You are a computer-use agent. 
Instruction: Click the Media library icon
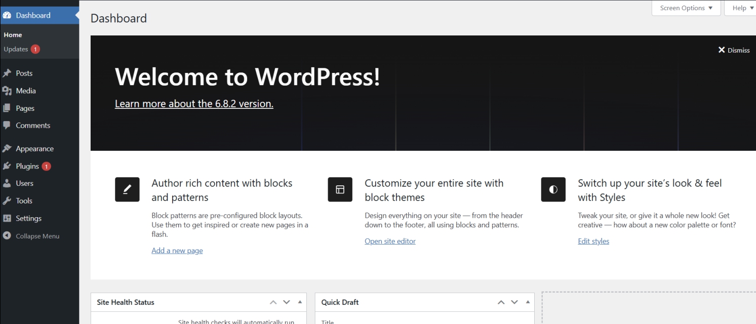7,91
